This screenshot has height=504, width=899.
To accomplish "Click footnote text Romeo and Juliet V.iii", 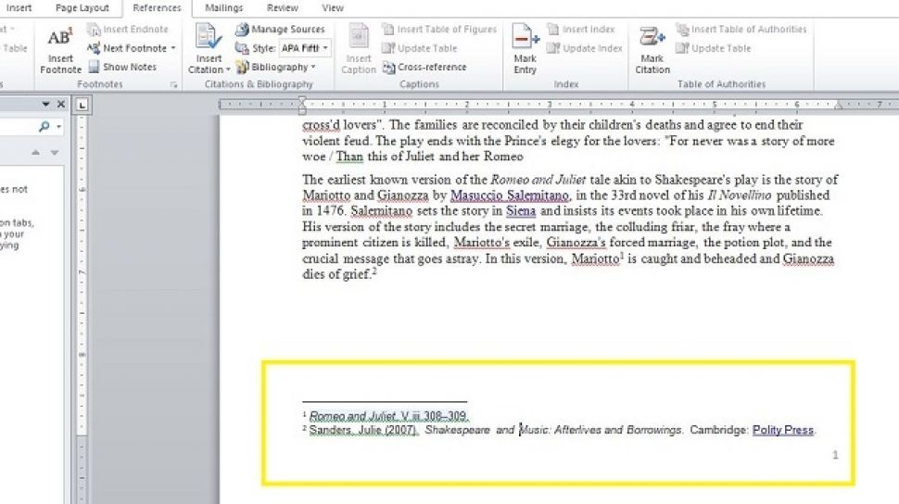I will pos(389,416).
